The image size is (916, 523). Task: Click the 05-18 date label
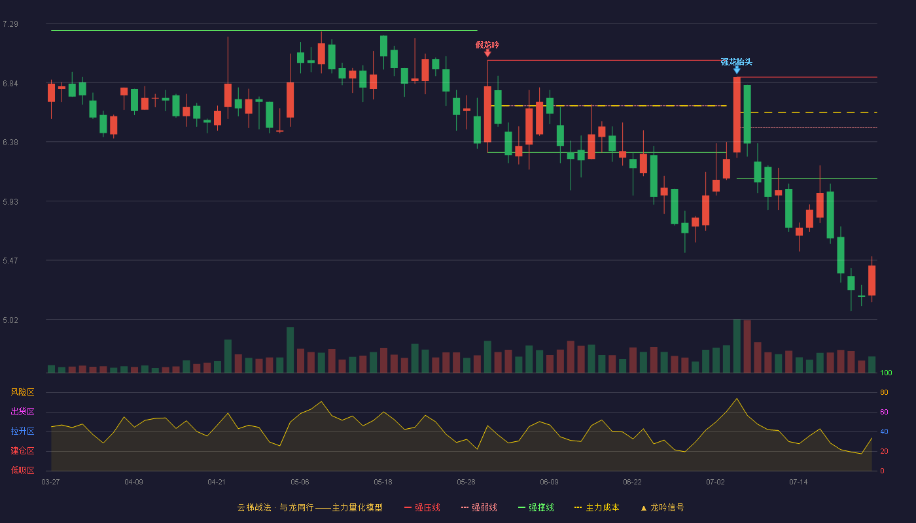coord(383,482)
